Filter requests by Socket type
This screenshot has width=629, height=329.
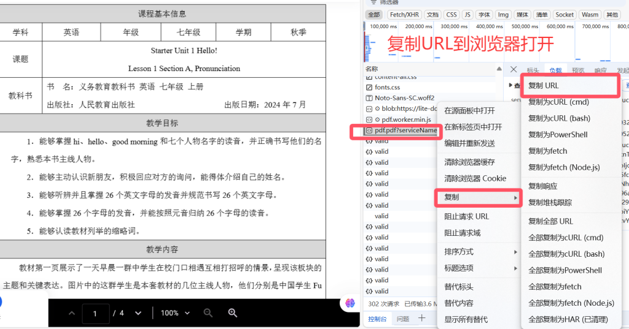pyautogui.click(x=565, y=15)
